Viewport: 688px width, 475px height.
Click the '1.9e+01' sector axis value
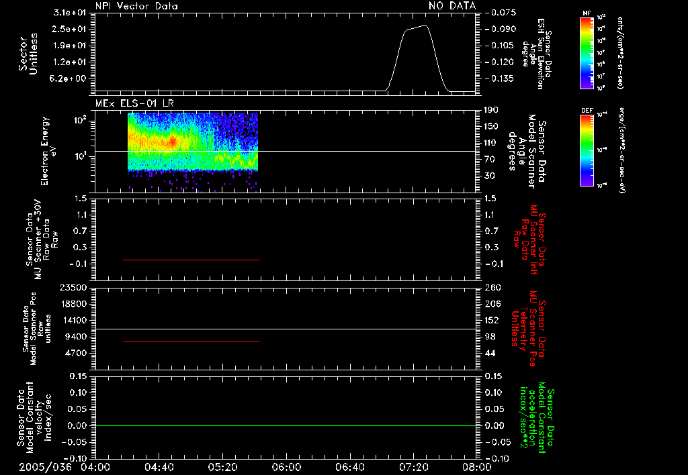pyautogui.click(x=70, y=46)
